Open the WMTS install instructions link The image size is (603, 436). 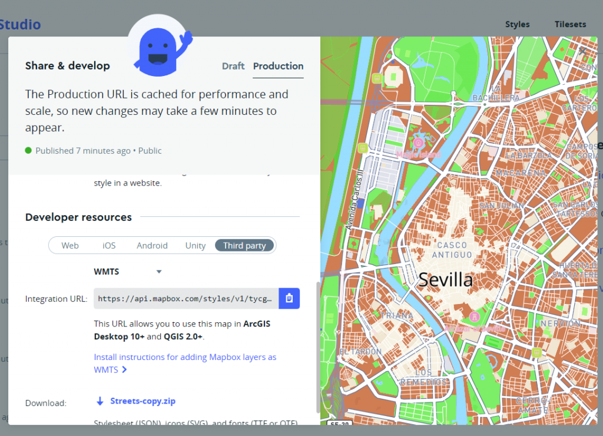[185, 357]
